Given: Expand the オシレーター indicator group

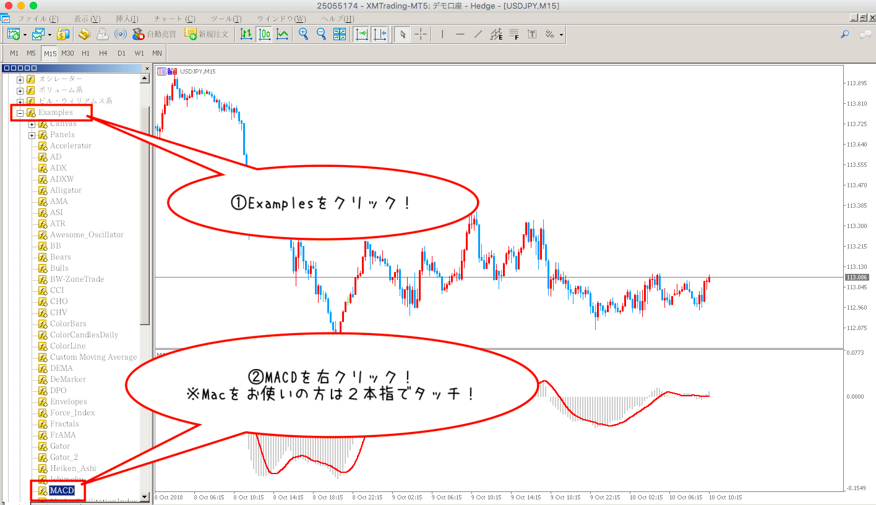Looking at the screenshot, I should click(20, 79).
